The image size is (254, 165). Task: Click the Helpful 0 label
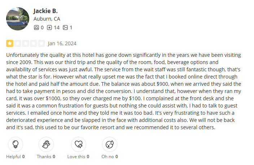(x=16, y=157)
